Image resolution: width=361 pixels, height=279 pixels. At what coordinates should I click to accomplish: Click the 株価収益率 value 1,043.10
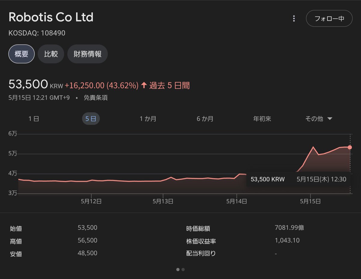pos(287,241)
